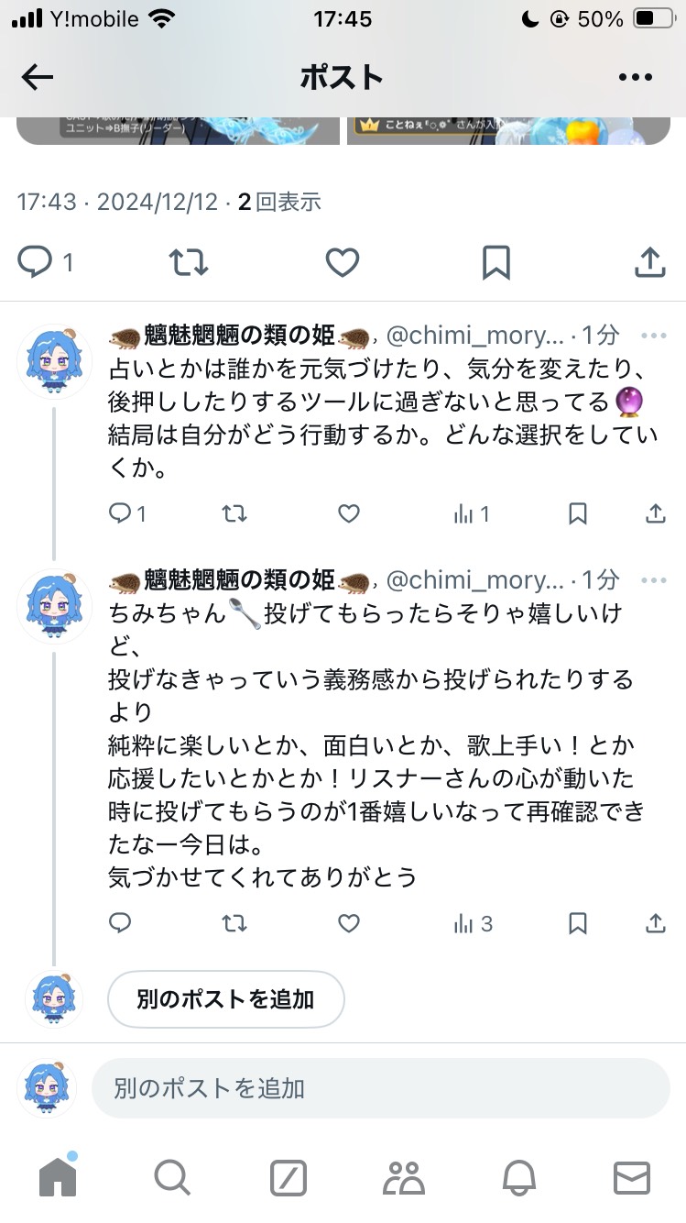Open more options on the 占い reply

(653, 336)
